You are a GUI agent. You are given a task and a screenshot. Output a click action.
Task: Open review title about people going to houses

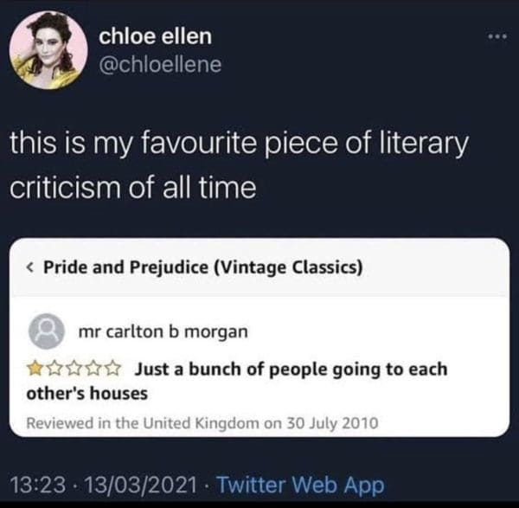[x=237, y=381]
